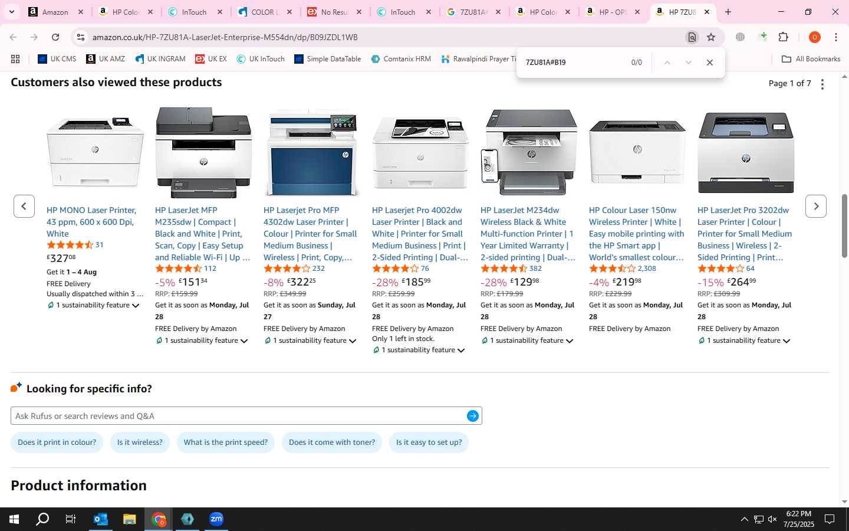Viewport: 849px width, 531px height.
Task: Expand sustainability feature under Laserjet Pro MFP 4302dw
Action: click(310, 340)
